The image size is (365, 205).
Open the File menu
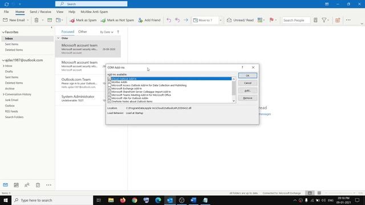[x=6, y=11]
